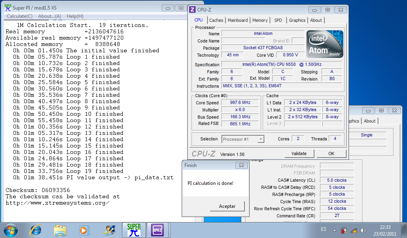Click the Bus Speed value 166.3 MHz
Viewport: 407px width, 238px height.
click(x=240, y=117)
